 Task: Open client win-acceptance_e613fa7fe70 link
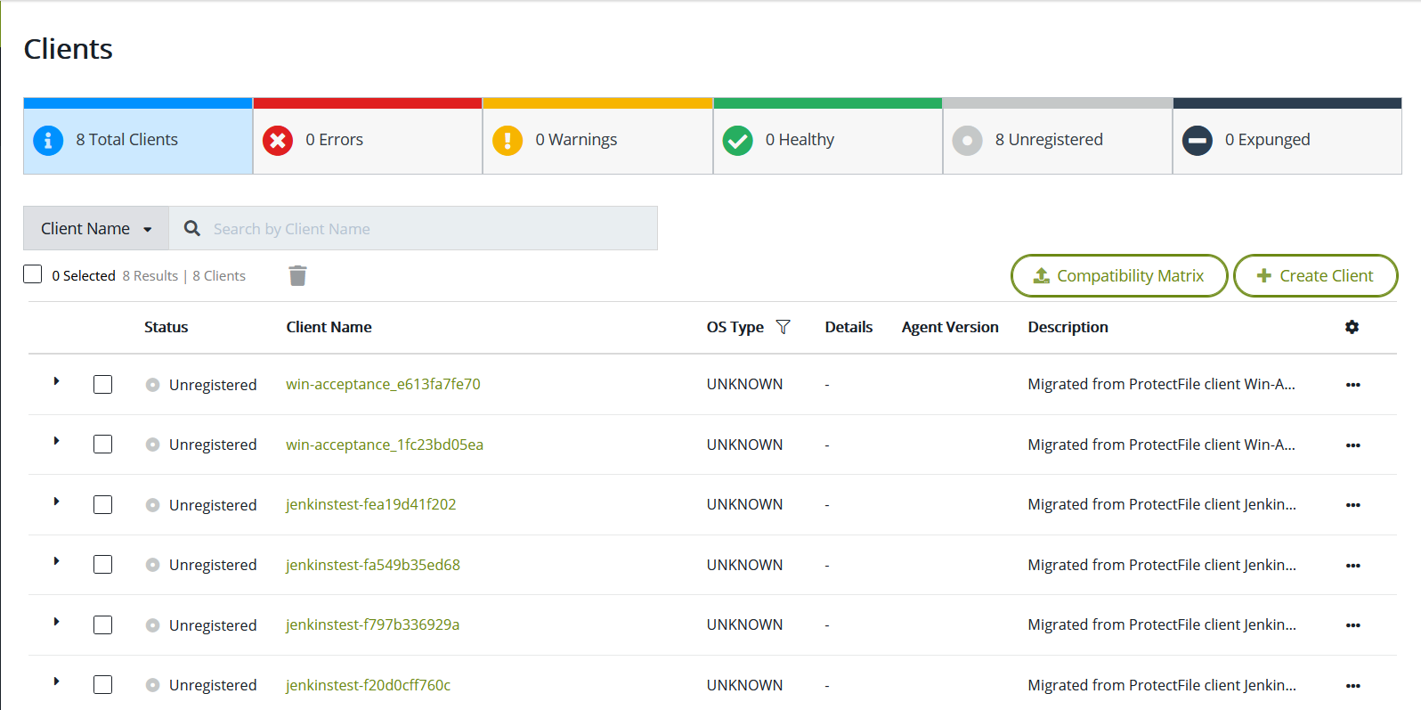click(383, 384)
